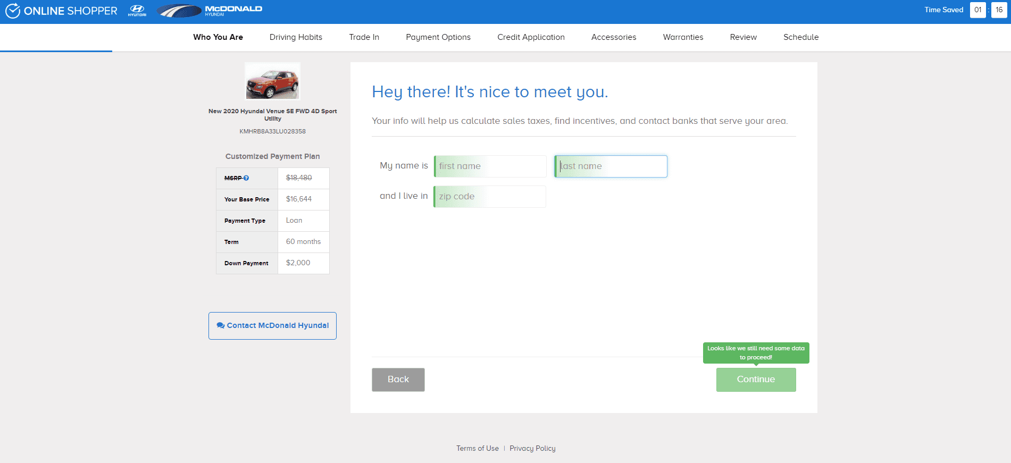Click the 60 months term value

pyautogui.click(x=303, y=242)
